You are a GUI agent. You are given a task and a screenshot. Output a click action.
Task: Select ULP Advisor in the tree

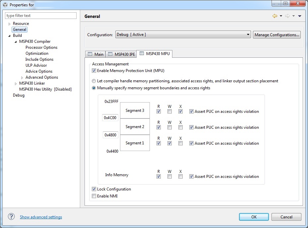pyautogui.click(x=36, y=65)
